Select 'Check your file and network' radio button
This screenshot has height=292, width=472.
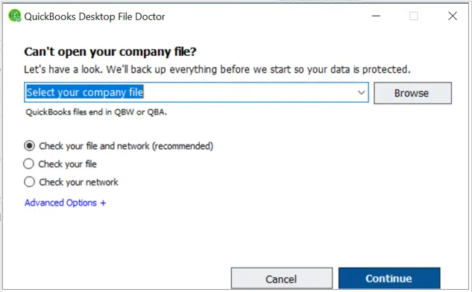[29, 146]
